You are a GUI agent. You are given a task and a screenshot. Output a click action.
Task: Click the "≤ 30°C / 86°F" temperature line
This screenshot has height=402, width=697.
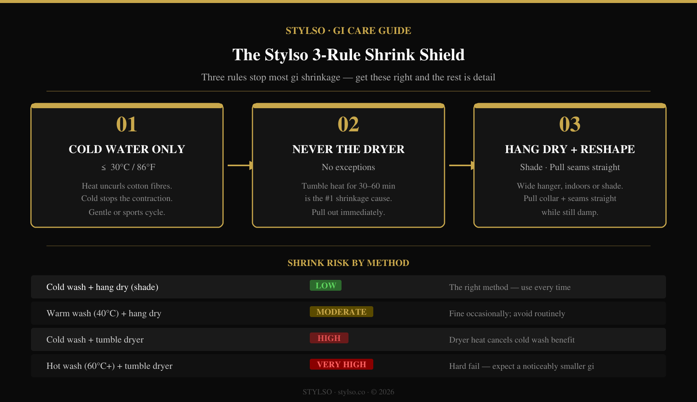click(x=128, y=167)
